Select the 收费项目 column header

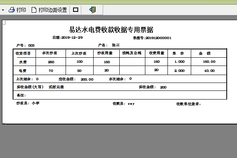coord(23,53)
